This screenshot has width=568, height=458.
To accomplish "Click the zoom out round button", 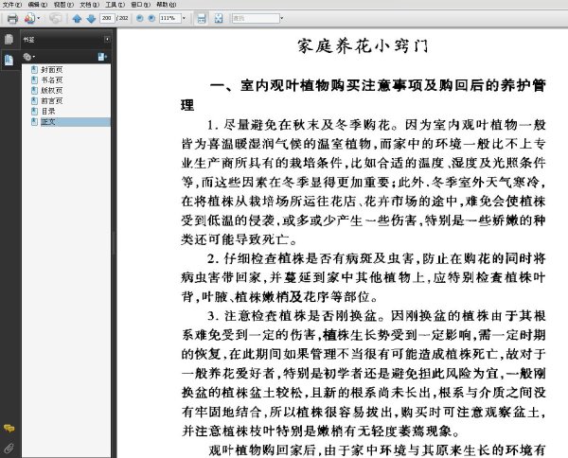I will coord(139,18).
